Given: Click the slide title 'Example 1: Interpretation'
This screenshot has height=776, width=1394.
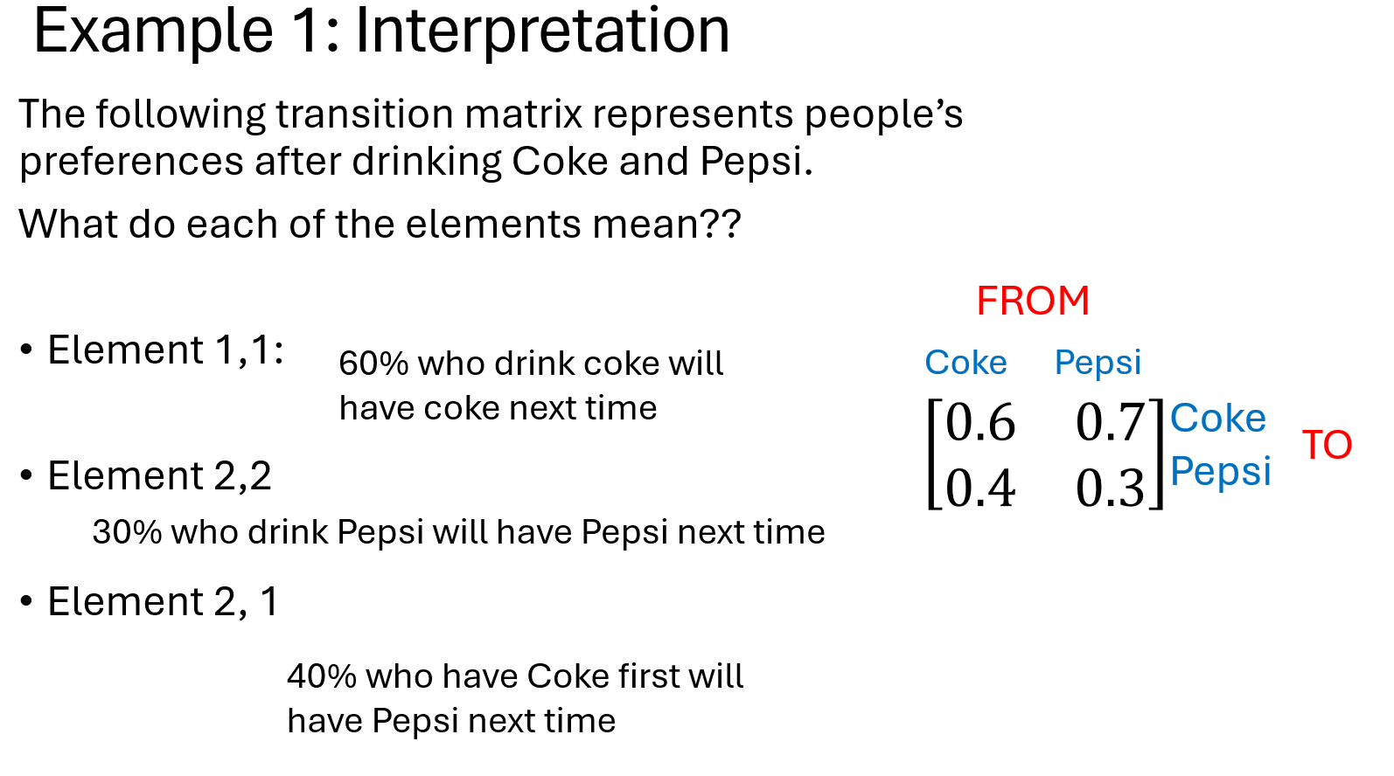Looking at the screenshot, I should click(381, 31).
